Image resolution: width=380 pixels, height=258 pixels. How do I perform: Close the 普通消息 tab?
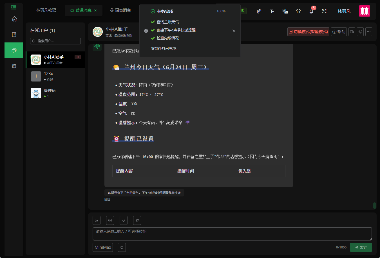pyautogui.click(x=95, y=10)
